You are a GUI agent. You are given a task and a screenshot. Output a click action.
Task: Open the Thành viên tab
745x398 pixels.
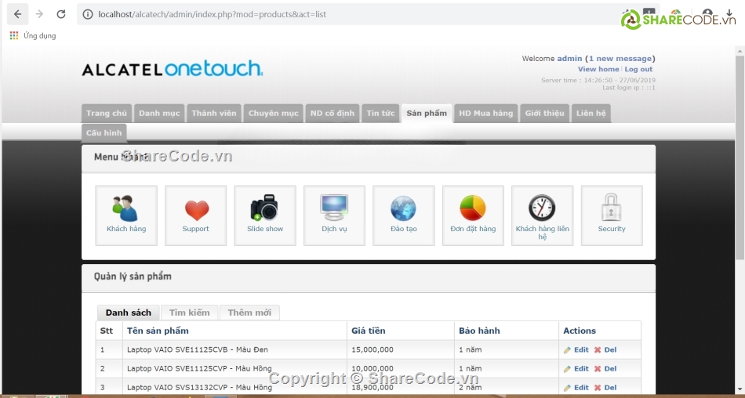point(214,113)
